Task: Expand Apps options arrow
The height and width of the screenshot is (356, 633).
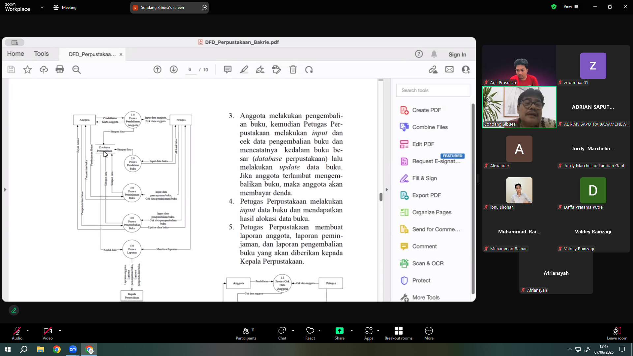Action: click(378, 331)
